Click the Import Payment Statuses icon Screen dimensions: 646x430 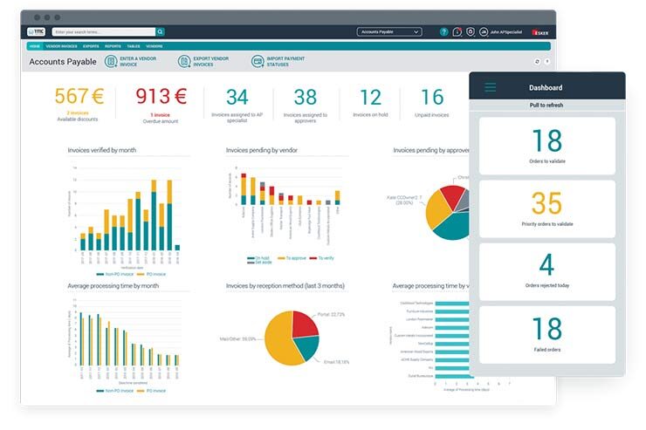258,61
